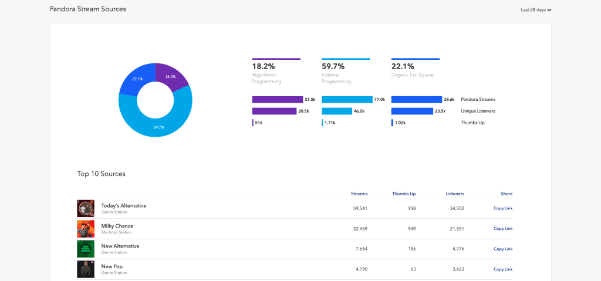Image resolution: width=601 pixels, height=281 pixels.
Task: Click the Organic Fan Source 23.5k listeners bar
Action: [x=412, y=111]
